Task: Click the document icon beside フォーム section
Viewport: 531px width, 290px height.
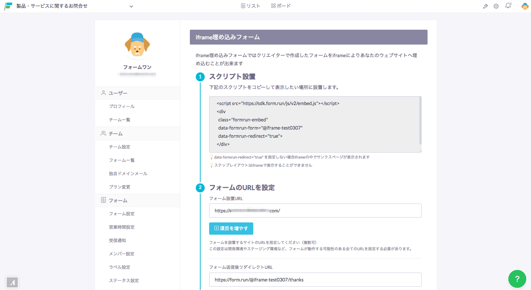Action: coord(103,200)
